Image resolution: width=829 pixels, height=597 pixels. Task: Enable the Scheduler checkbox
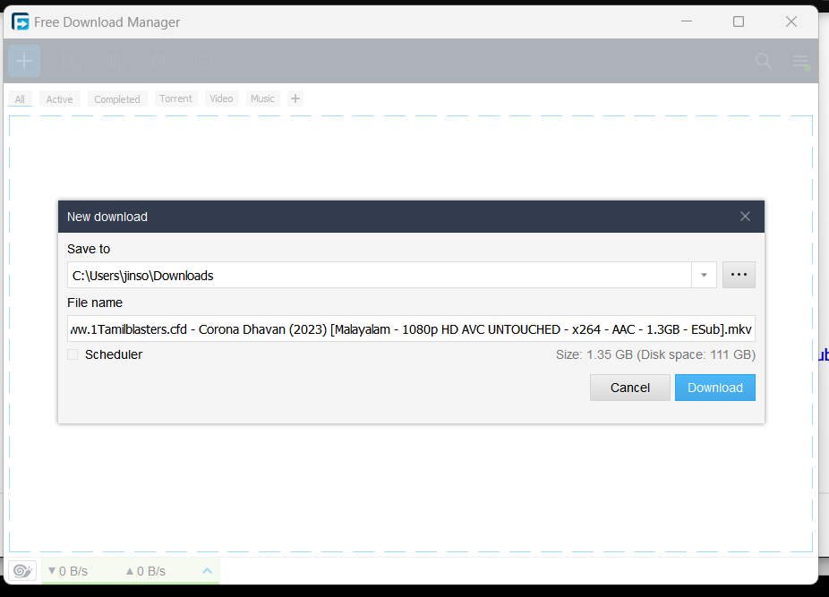(x=73, y=354)
